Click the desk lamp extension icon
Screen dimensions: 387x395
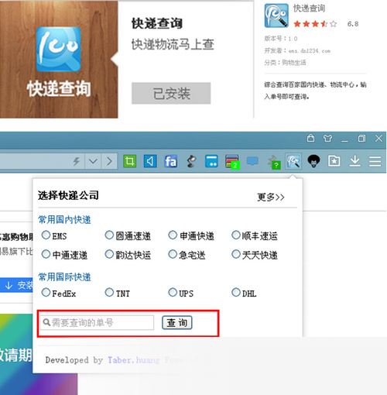point(191,161)
